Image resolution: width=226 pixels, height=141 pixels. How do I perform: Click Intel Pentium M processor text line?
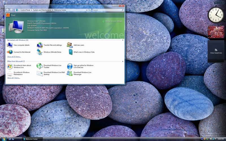(x=42, y=23)
